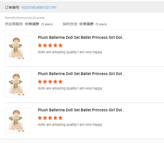Click the 供应商服务 rating text

click(29, 24)
